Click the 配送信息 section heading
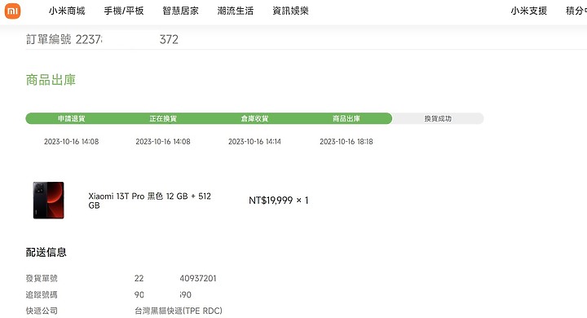Screen dimensions: 587x318 [46, 252]
